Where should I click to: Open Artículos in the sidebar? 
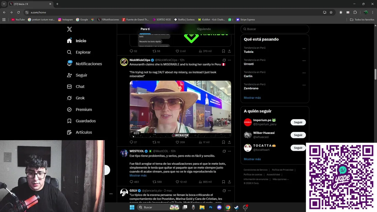click(80, 132)
